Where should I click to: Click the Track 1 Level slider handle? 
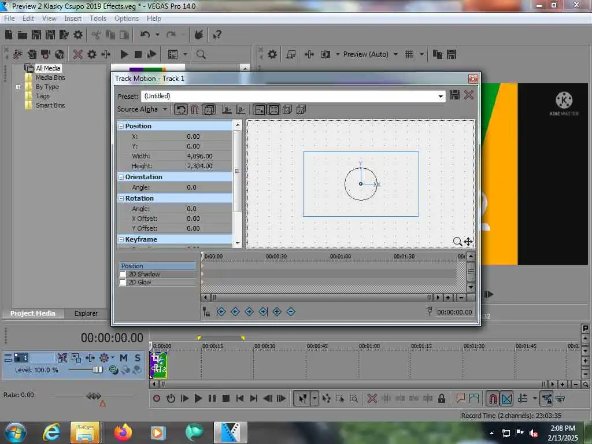coord(97,369)
